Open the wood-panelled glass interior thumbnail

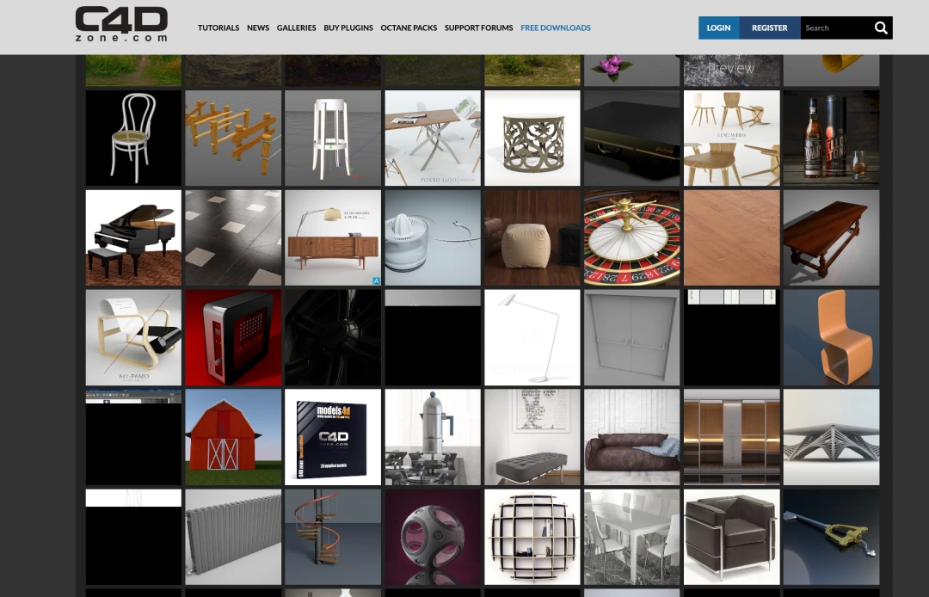coord(732,437)
